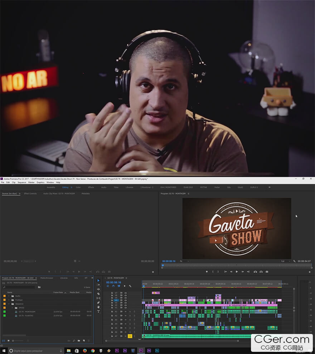Open Program Monitor button editor plus
Screen dimensions: 315x354
click(310, 272)
